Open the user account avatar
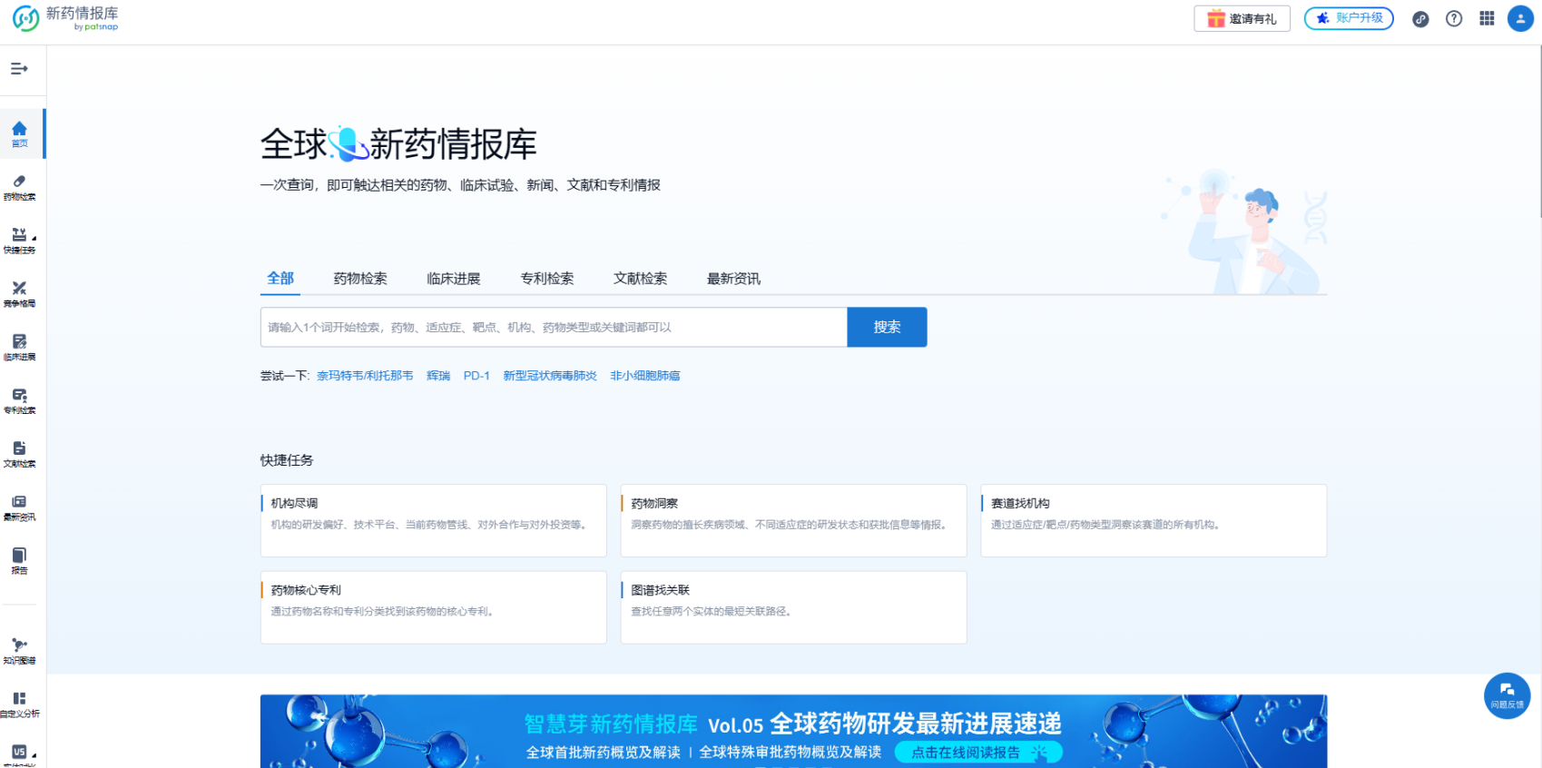The height and width of the screenshot is (768, 1542). point(1520,19)
